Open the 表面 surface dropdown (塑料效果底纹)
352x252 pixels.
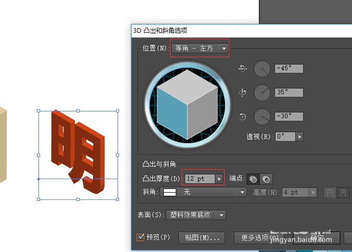(196, 215)
